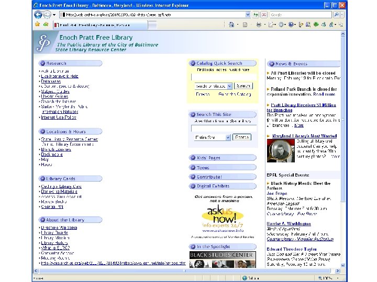Click the Most Wanted portrait thumbnail
The height and width of the screenshot is (282, 377).
click(x=281, y=151)
